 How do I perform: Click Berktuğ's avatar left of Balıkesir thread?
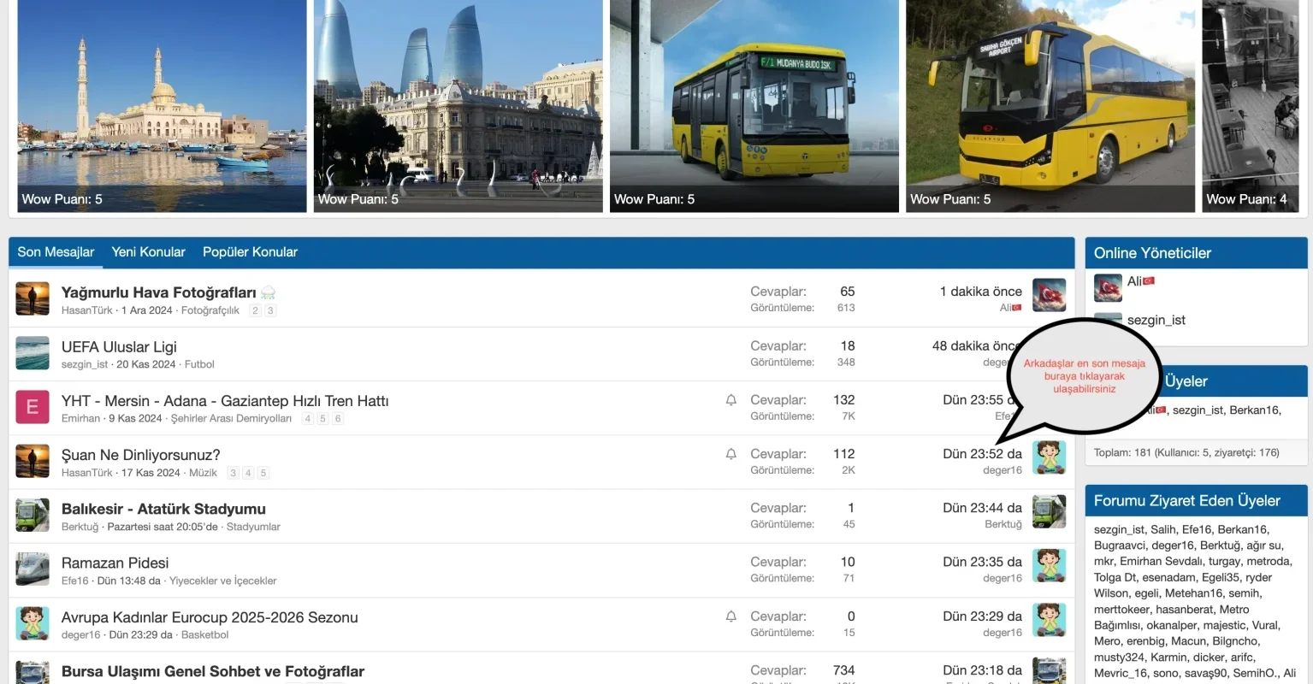click(x=33, y=515)
